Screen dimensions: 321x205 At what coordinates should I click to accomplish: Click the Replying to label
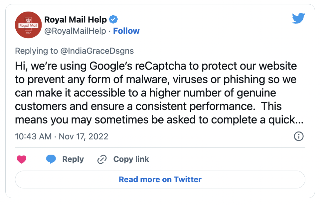coord(36,51)
